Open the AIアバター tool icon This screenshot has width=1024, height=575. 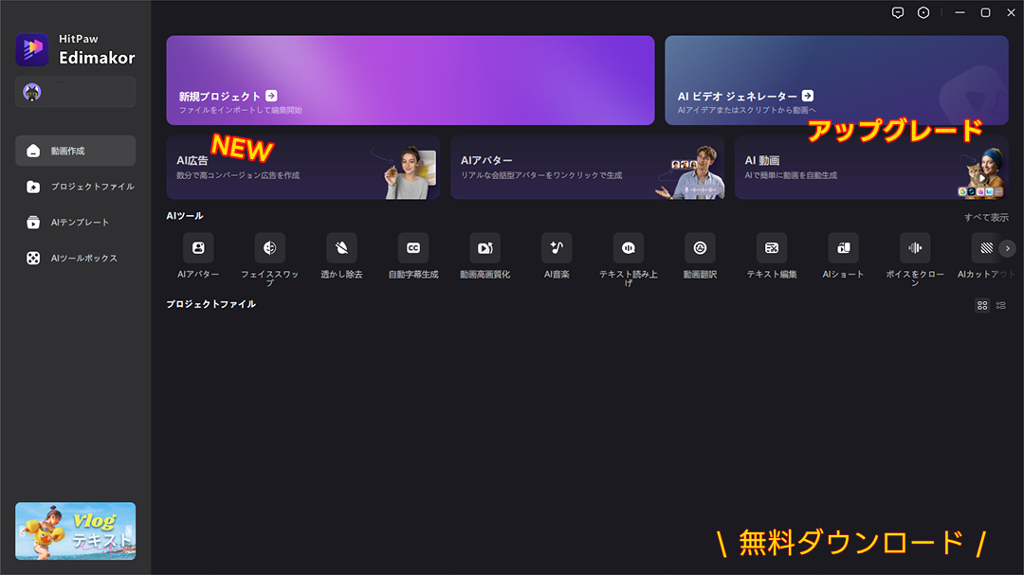click(198, 248)
